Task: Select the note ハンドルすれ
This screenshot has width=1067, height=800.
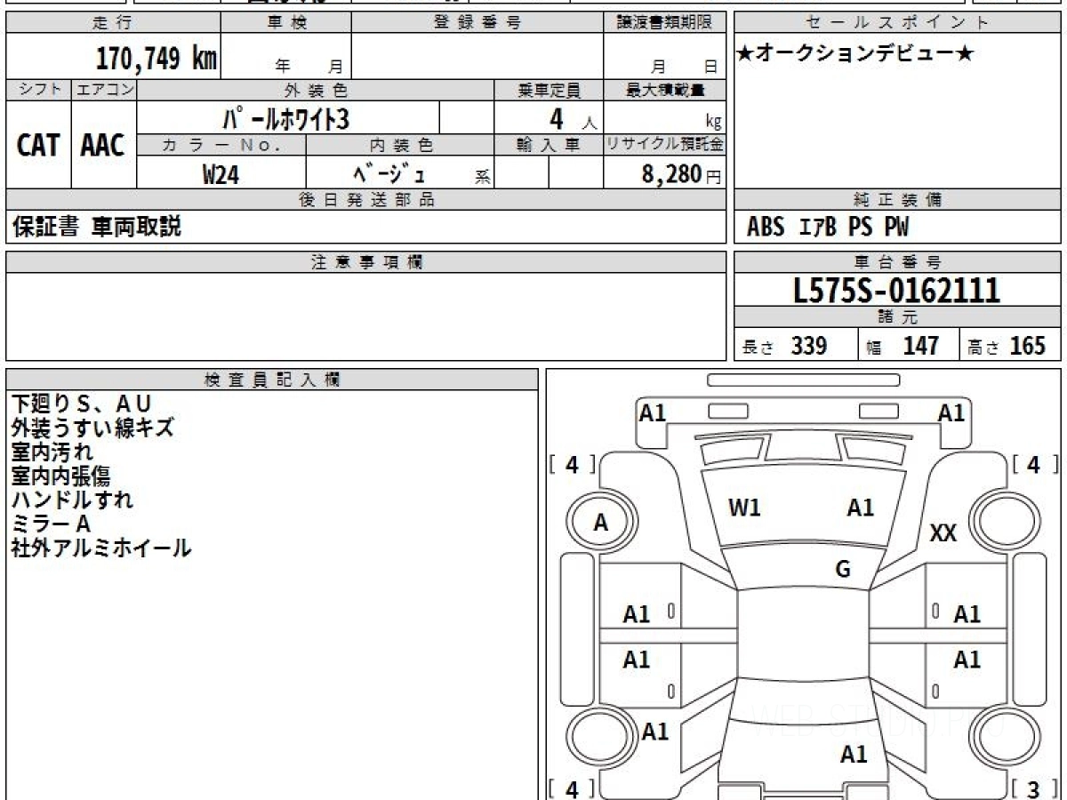Action: (x=73, y=500)
